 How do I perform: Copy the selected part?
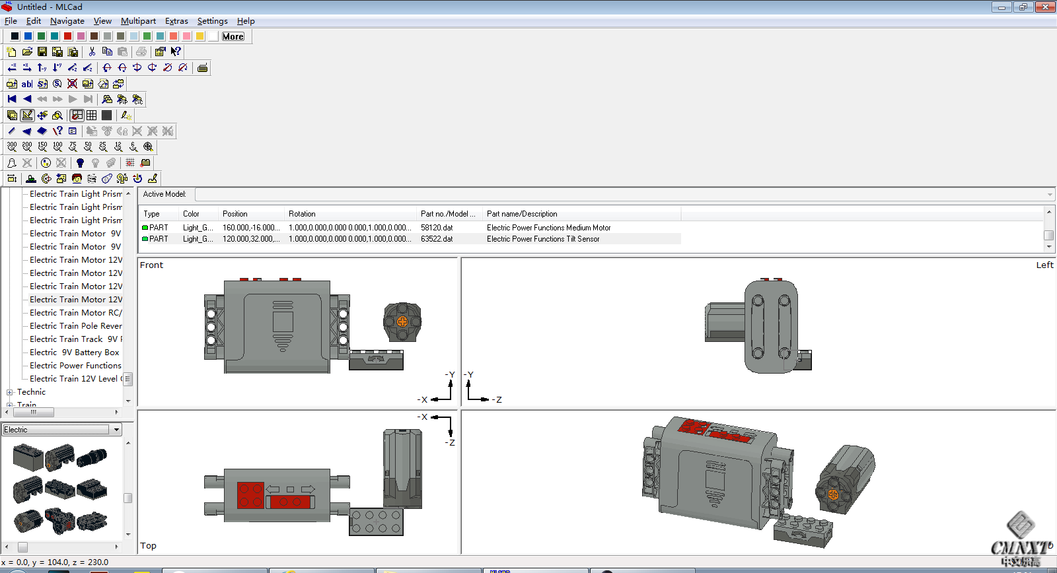pyautogui.click(x=107, y=51)
